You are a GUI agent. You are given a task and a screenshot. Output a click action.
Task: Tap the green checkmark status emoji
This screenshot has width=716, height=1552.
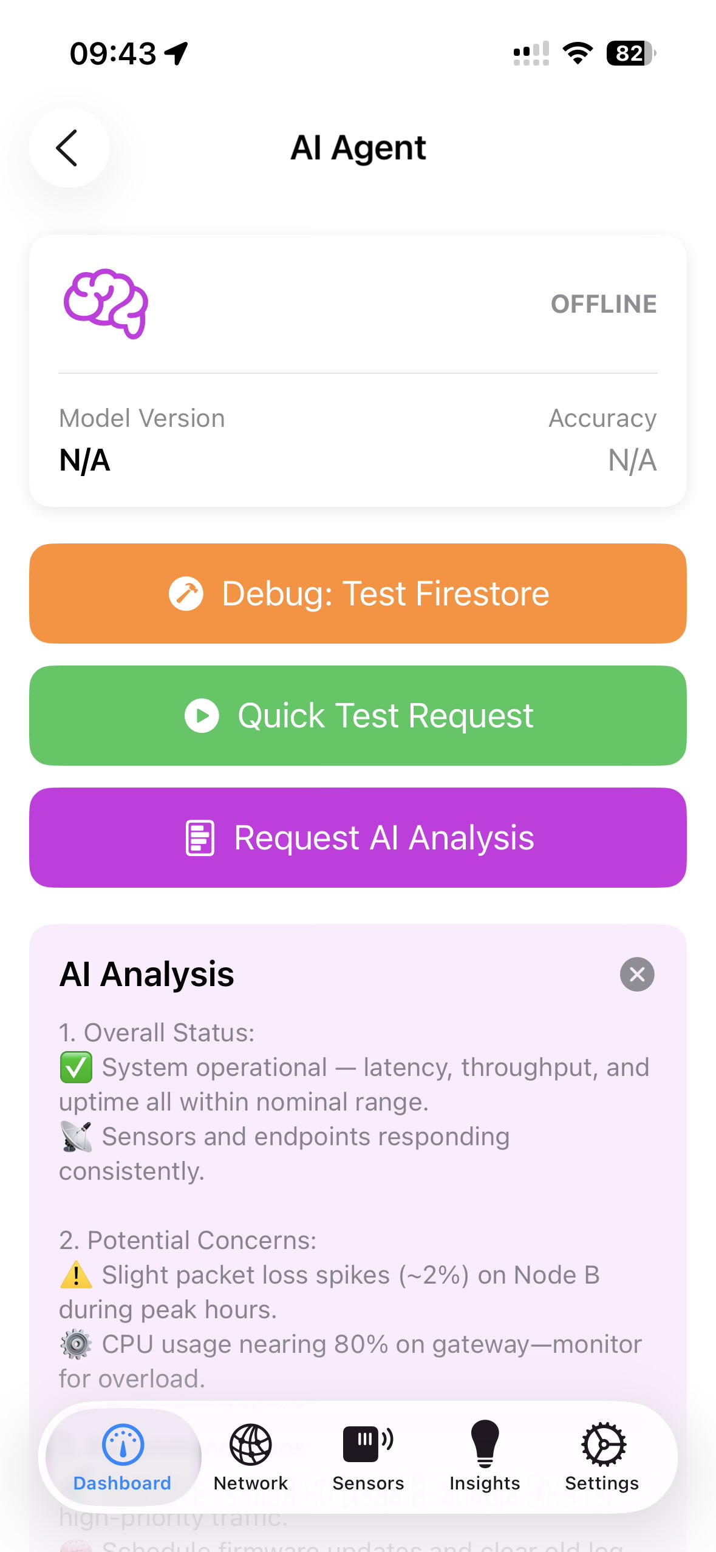tap(76, 1067)
